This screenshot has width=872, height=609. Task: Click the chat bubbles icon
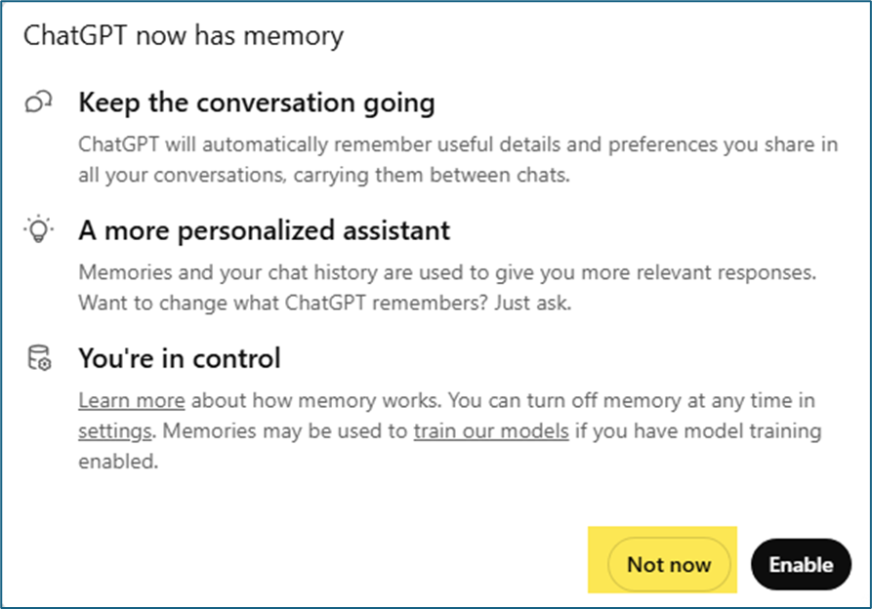click(x=38, y=102)
